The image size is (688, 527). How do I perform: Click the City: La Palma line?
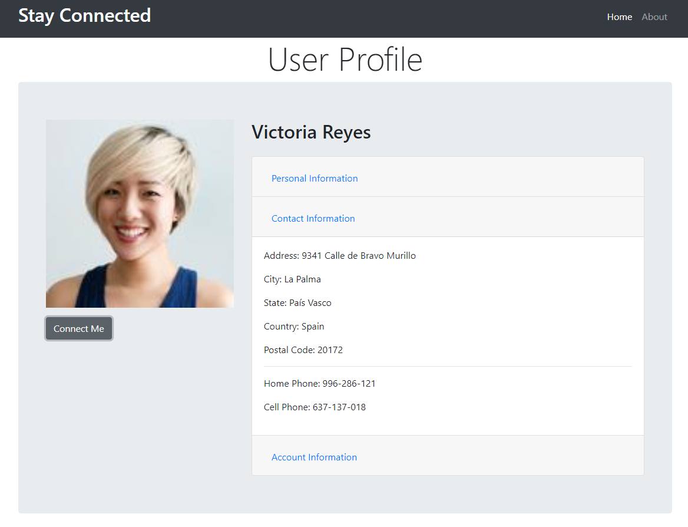(292, 279)
